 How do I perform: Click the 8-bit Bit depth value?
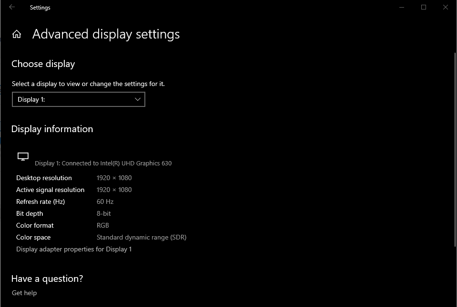(103, 213)
